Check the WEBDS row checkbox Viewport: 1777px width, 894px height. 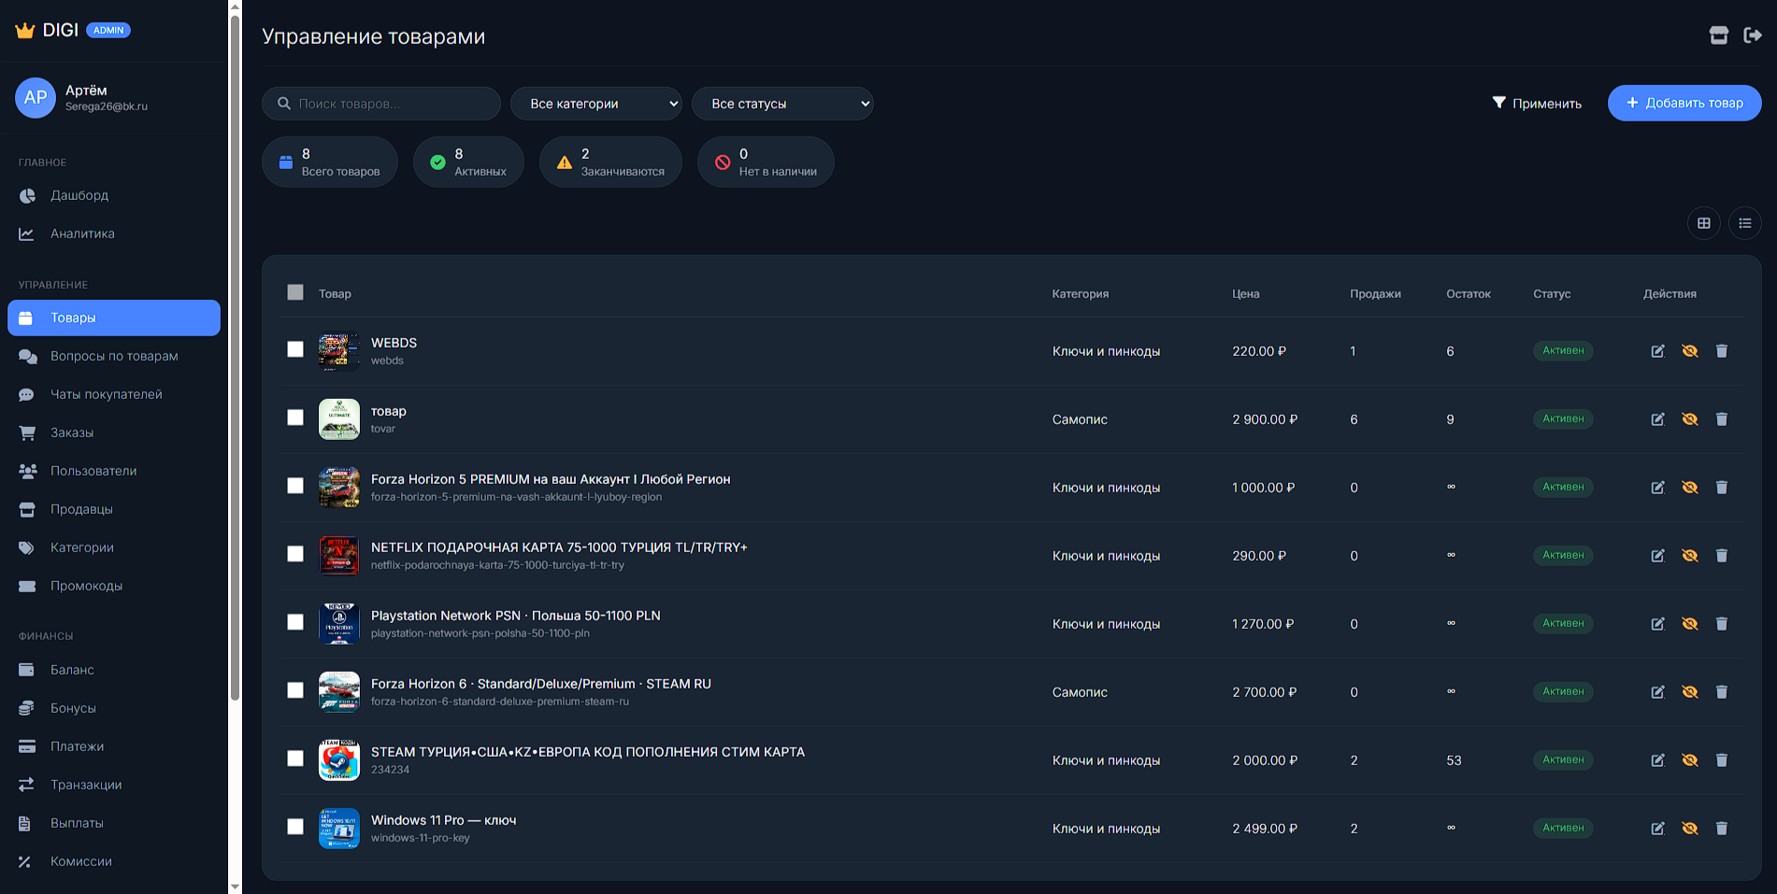coord(295,349)
